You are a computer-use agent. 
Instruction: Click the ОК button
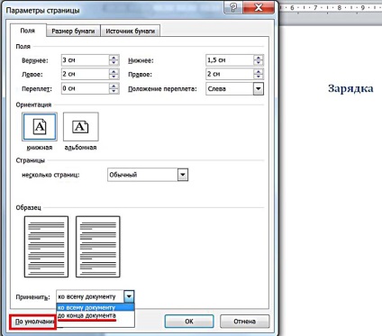189,322
